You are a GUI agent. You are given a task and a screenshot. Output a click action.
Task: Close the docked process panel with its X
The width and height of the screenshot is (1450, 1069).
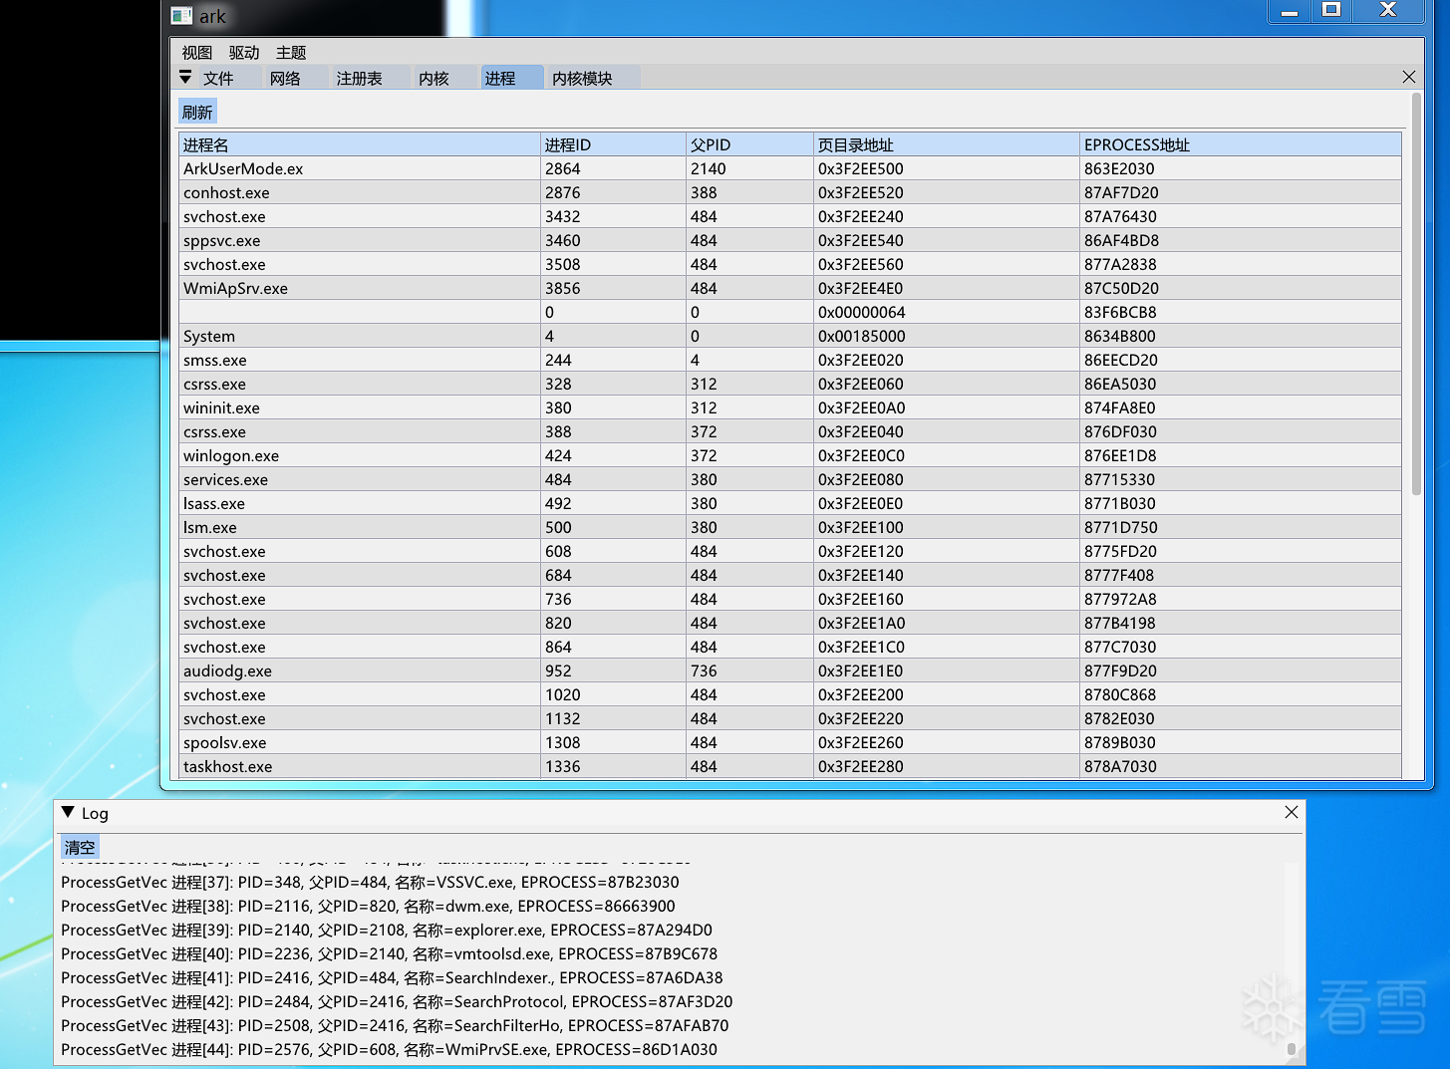(x=1408, y=77)
